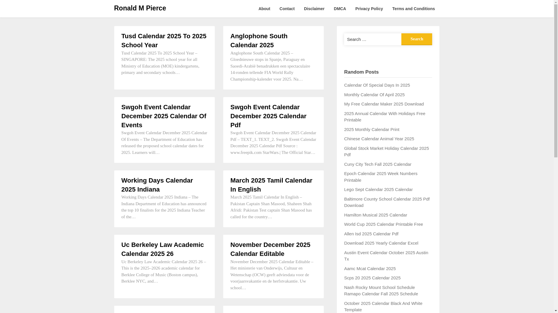Open Swgoh Event Calendar Calendar Pdf post
This screenshot has height=313, width=558.
click(x=268, y=116)
